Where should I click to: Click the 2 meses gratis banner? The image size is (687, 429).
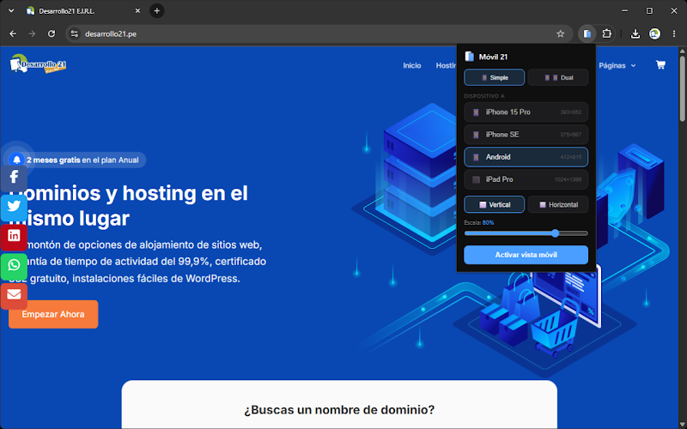pos(77,160)
